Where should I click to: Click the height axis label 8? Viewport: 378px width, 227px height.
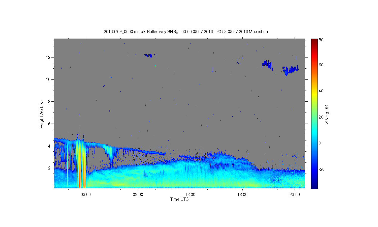click(50, 102)
